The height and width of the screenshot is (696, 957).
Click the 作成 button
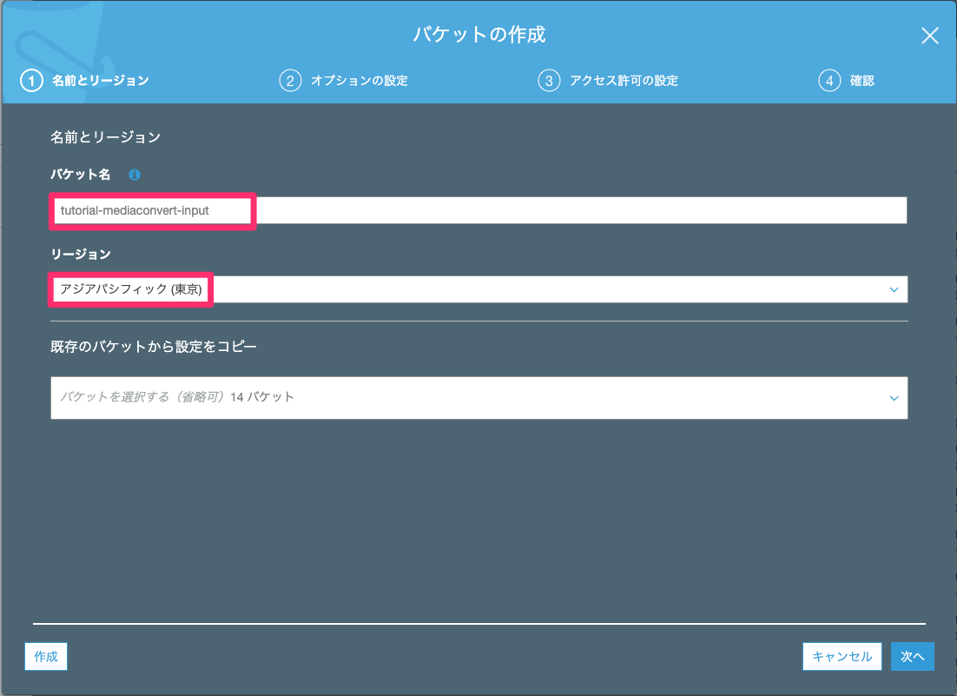[x=46, y=656]
